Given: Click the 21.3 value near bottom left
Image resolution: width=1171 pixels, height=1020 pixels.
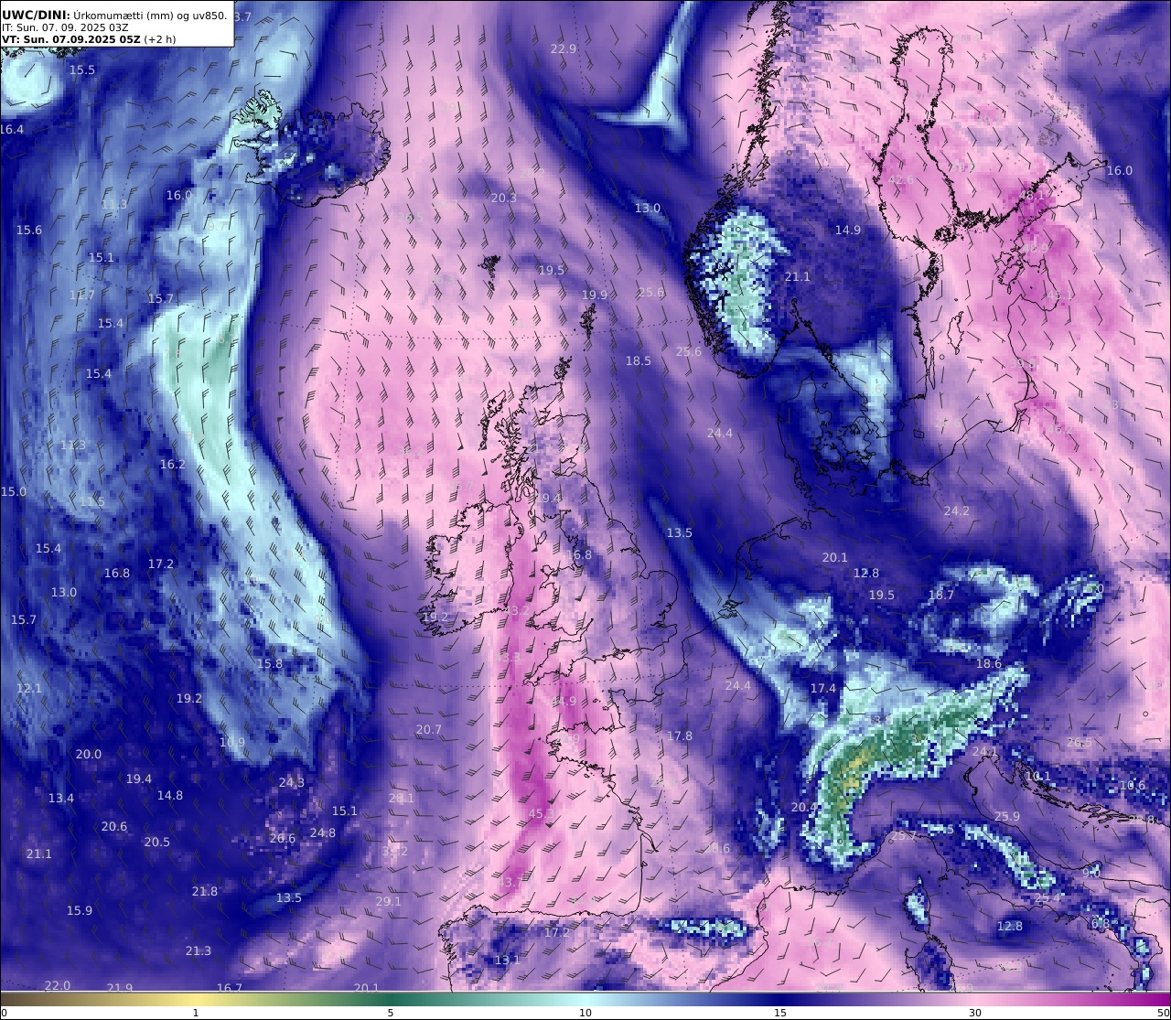Looking at the screenshot, I should (199, 950).
